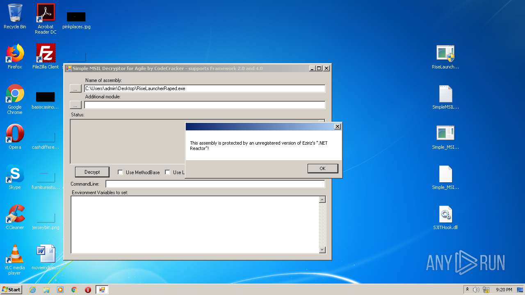525x295 pixels.
Task: Switch to the MSIL Decryptor taskbar button
Action: (102, 290)
